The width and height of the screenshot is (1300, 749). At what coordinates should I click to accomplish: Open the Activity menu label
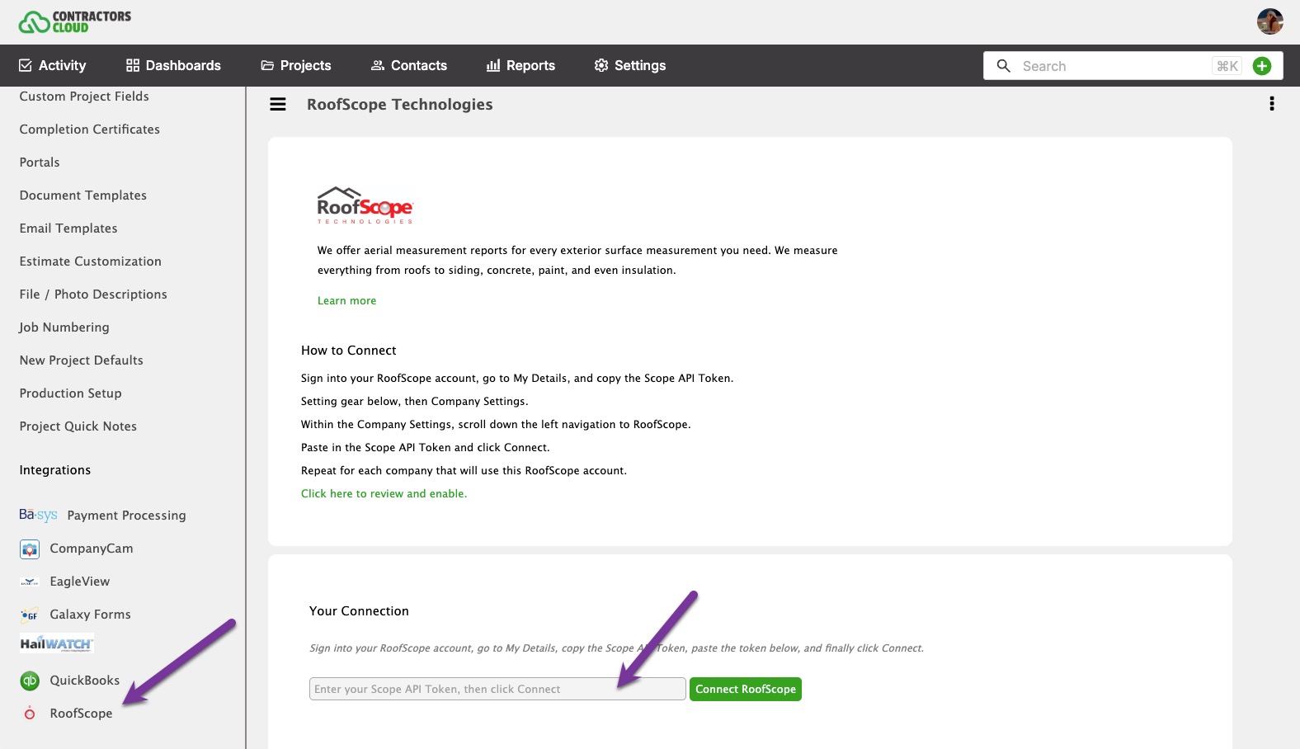(62, 65)
